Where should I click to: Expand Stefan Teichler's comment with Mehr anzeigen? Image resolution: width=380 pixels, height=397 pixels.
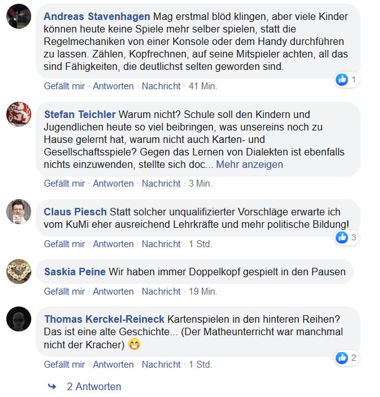click(250, 165)
